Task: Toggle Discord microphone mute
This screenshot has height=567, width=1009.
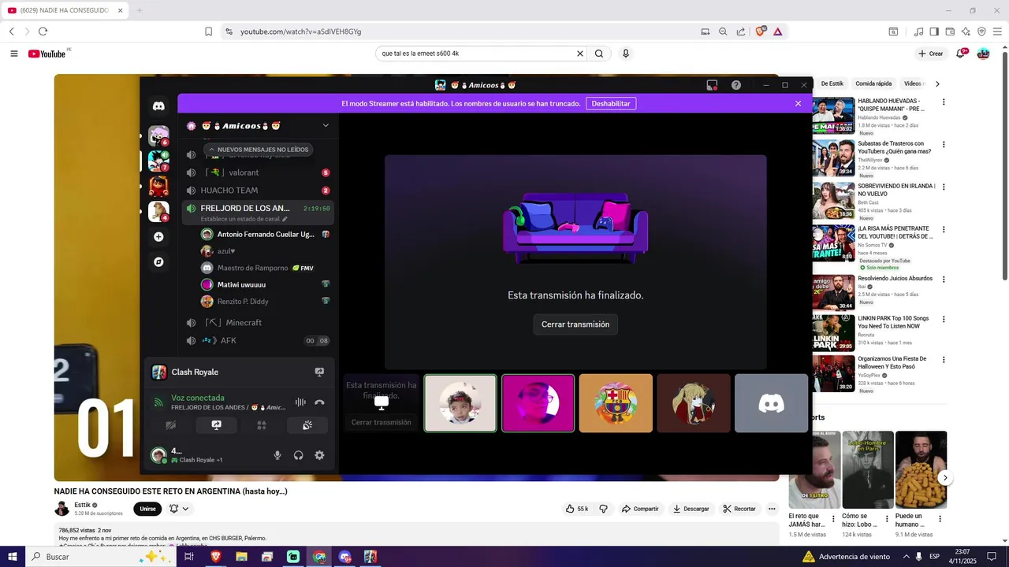Action: point(277,455)
